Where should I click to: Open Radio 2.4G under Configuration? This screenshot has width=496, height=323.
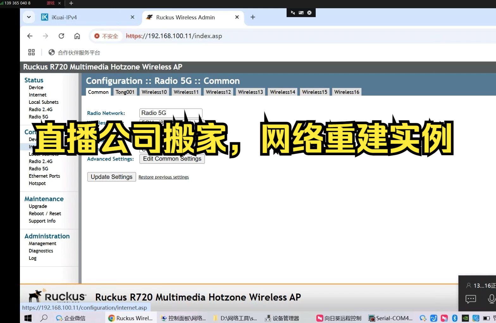40,161
